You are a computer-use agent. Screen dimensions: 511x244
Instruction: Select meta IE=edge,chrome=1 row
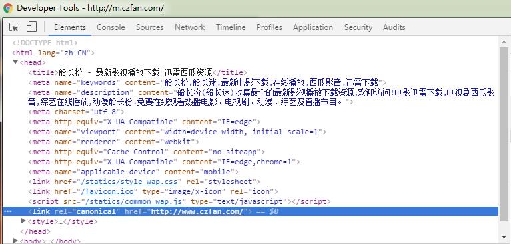(164, 162)
